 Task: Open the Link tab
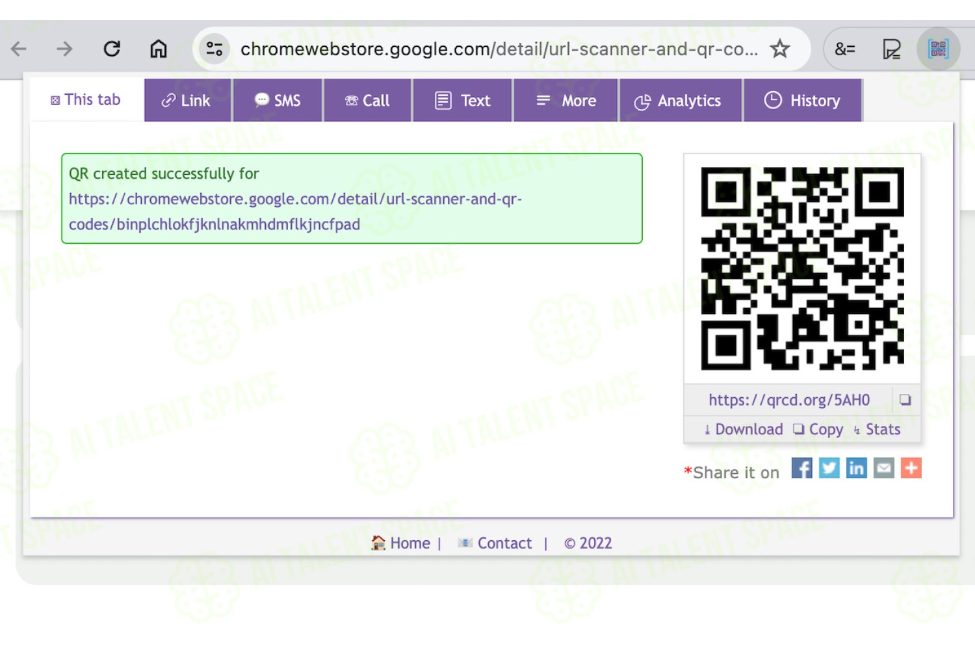(x=187, y=100)
